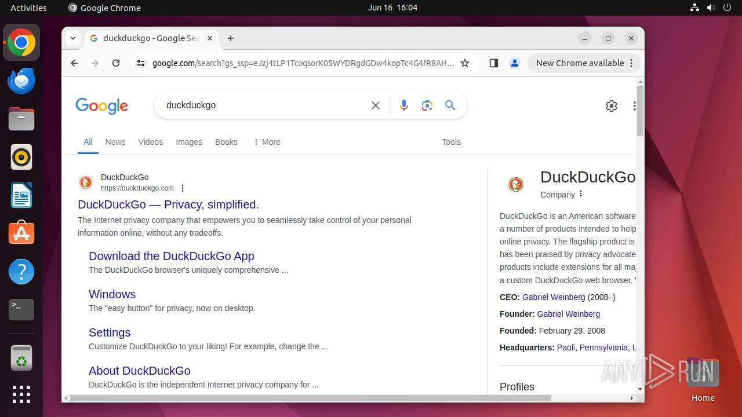Click the forward navigation arrow
742x417 pixels.
95,63
